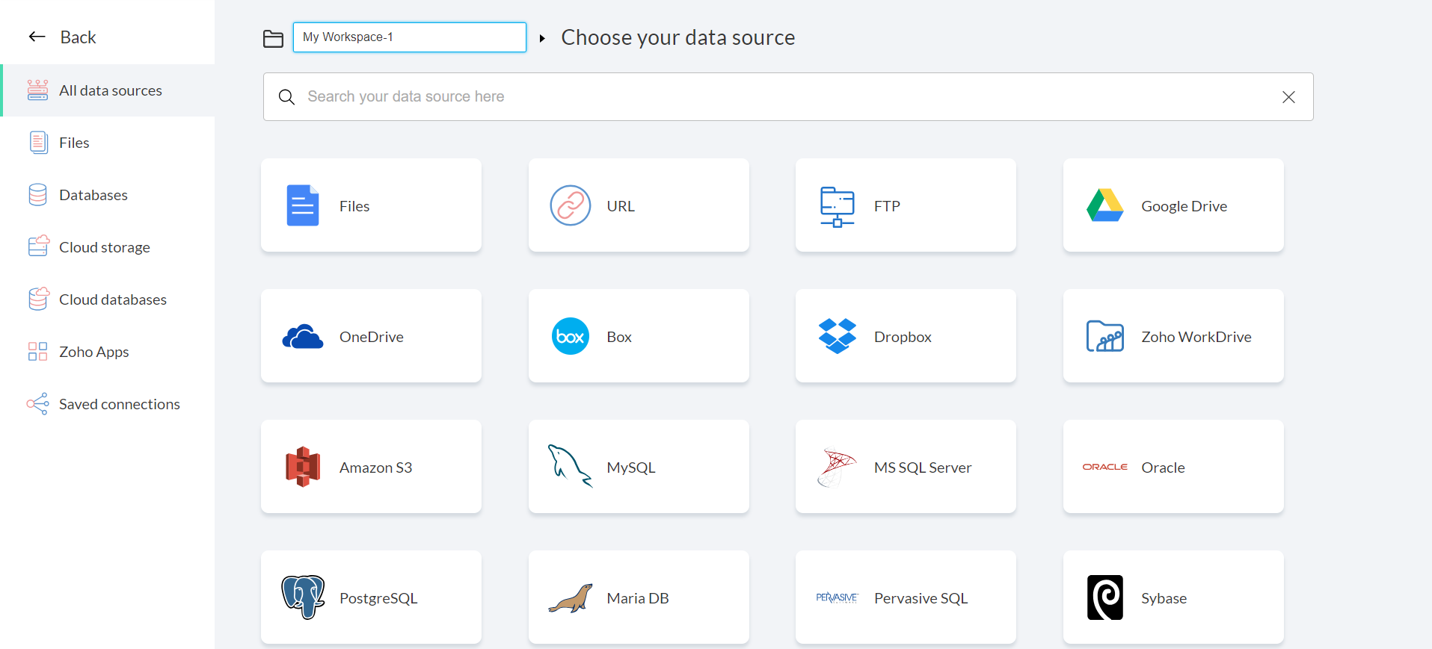Click the MySQL card label

tap(631, 468)
